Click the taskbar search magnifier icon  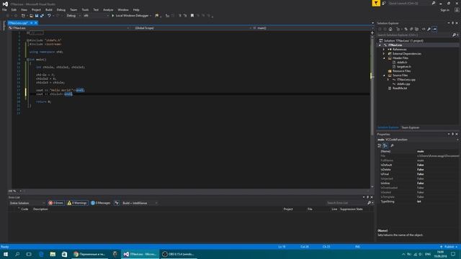point(17,254)
